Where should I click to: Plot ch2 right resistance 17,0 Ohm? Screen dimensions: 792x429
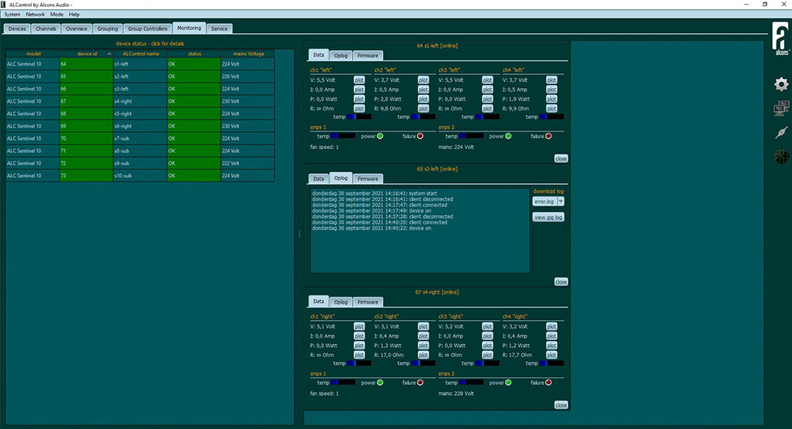423,355
